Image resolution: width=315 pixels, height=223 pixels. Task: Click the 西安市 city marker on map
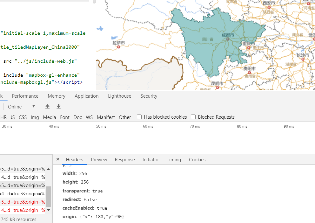point(269,7)
